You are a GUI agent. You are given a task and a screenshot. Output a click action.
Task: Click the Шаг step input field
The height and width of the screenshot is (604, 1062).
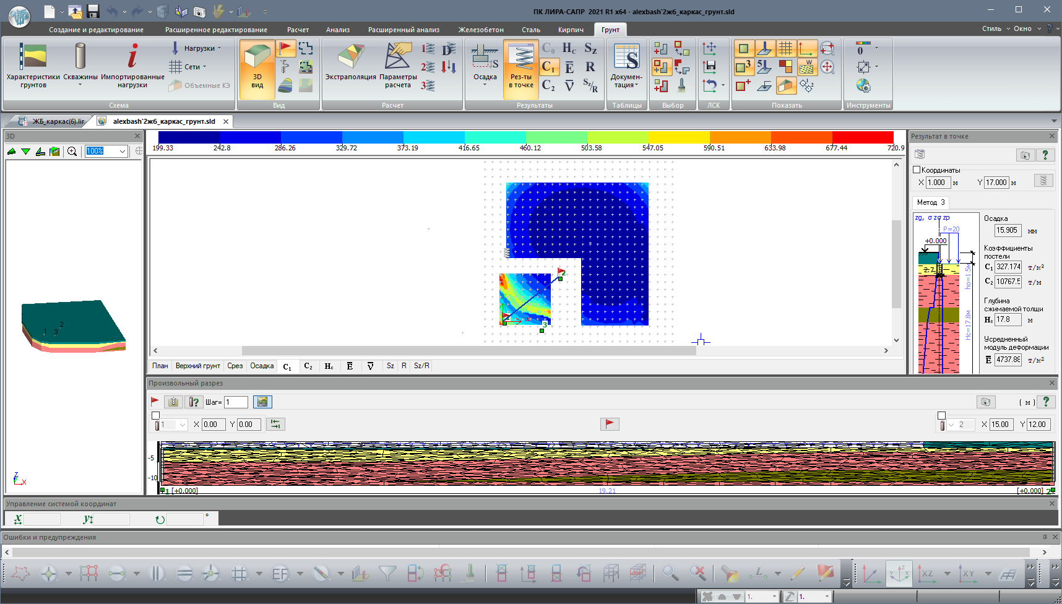pos(236,402)
